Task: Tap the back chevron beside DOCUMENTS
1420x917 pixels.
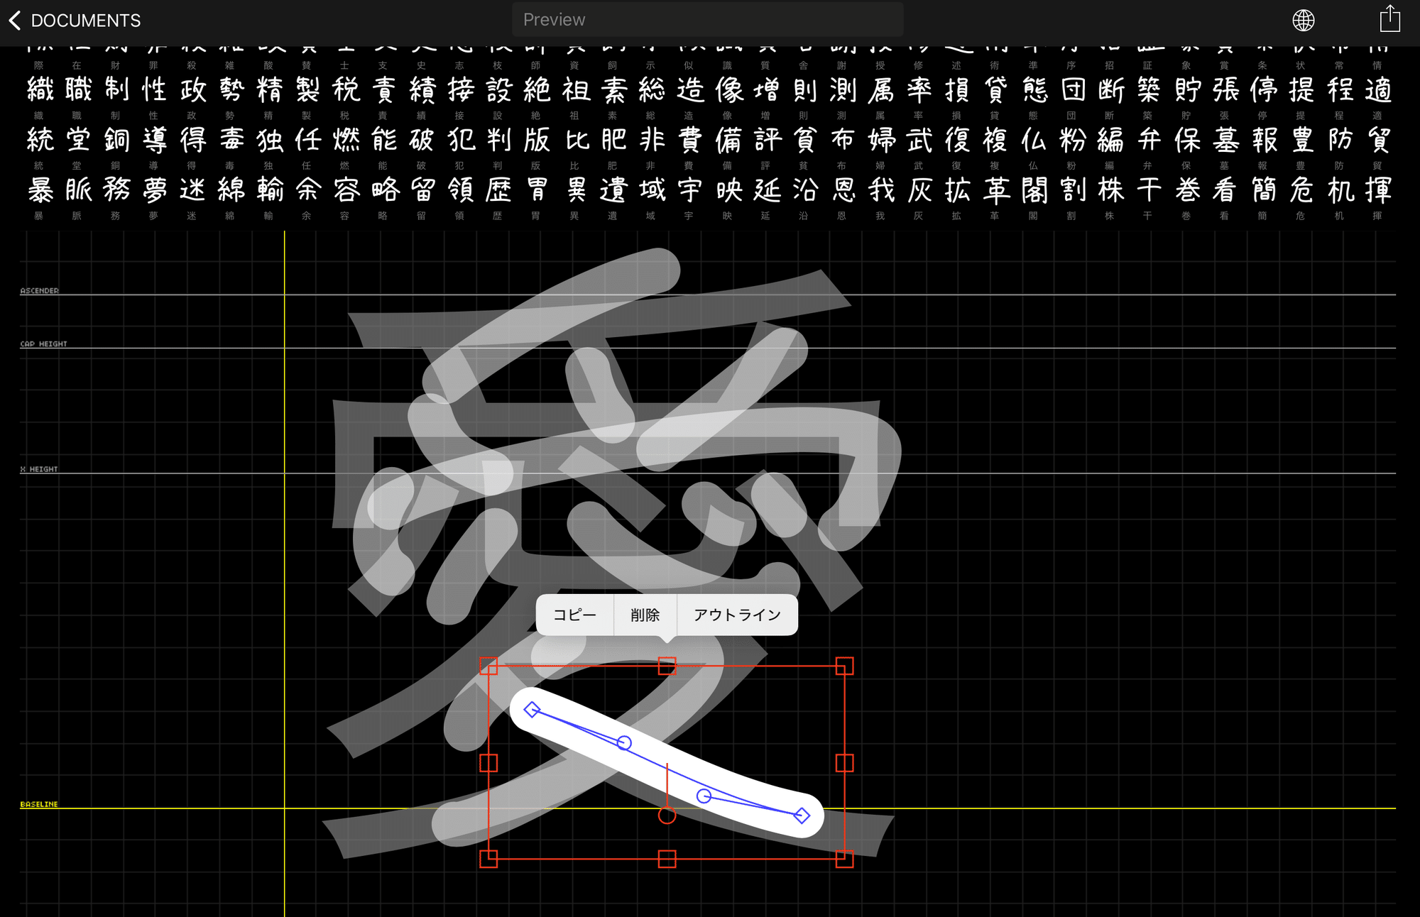Action: pyautogui.click(x=14, y=19)
